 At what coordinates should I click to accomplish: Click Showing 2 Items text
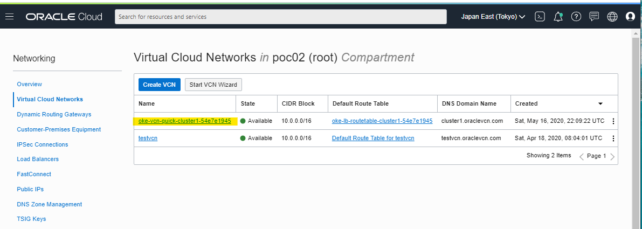click(x=549, y=155)
